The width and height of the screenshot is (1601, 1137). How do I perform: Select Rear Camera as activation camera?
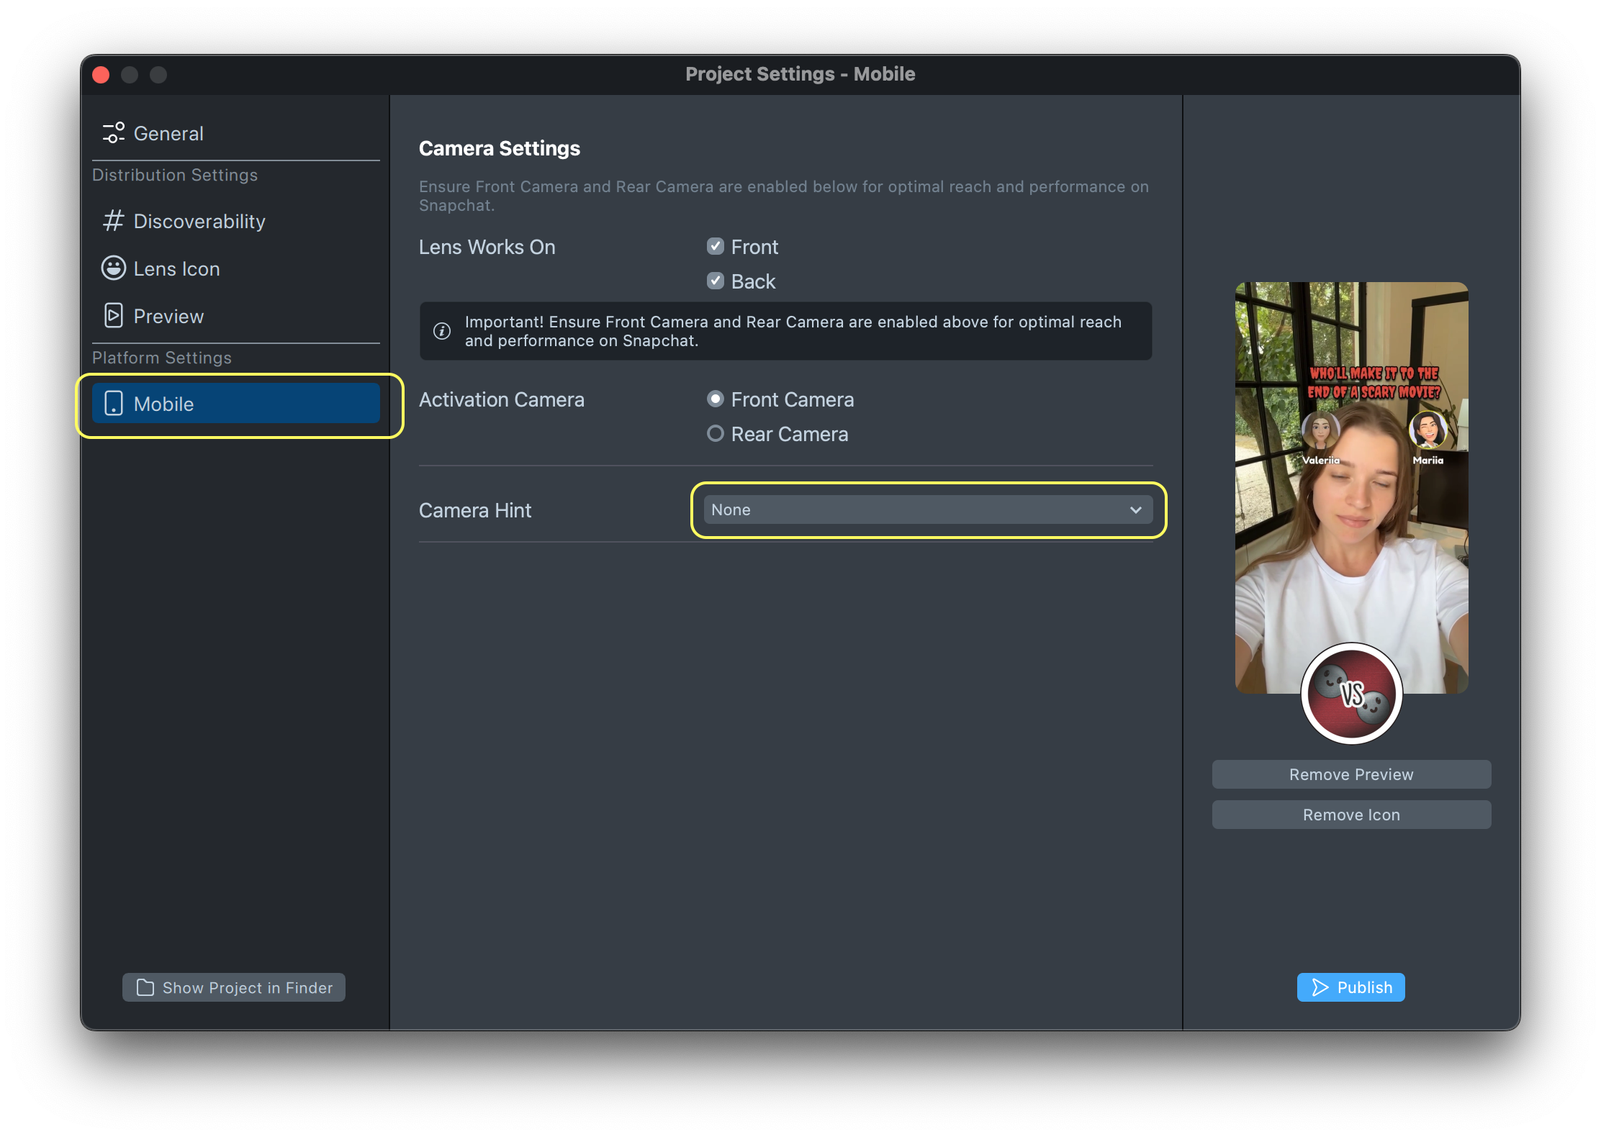tap(715, 434)
